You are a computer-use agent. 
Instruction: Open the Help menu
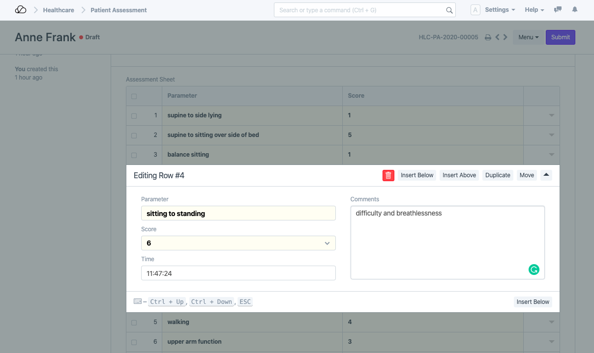[x=534, y=10]
